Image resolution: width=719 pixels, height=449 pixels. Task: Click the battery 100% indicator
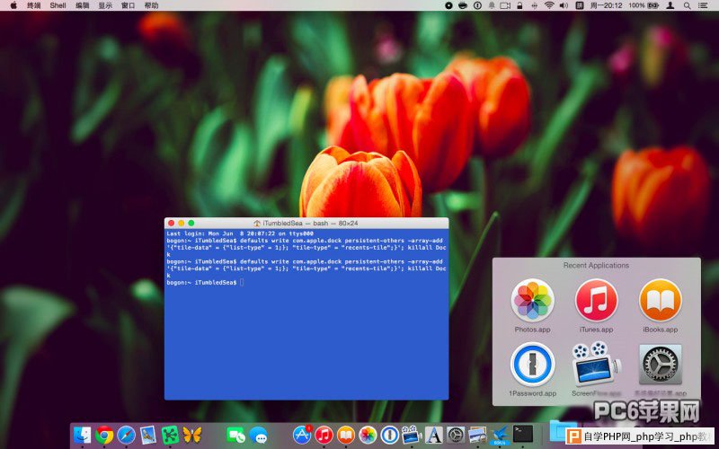[644, 5]
